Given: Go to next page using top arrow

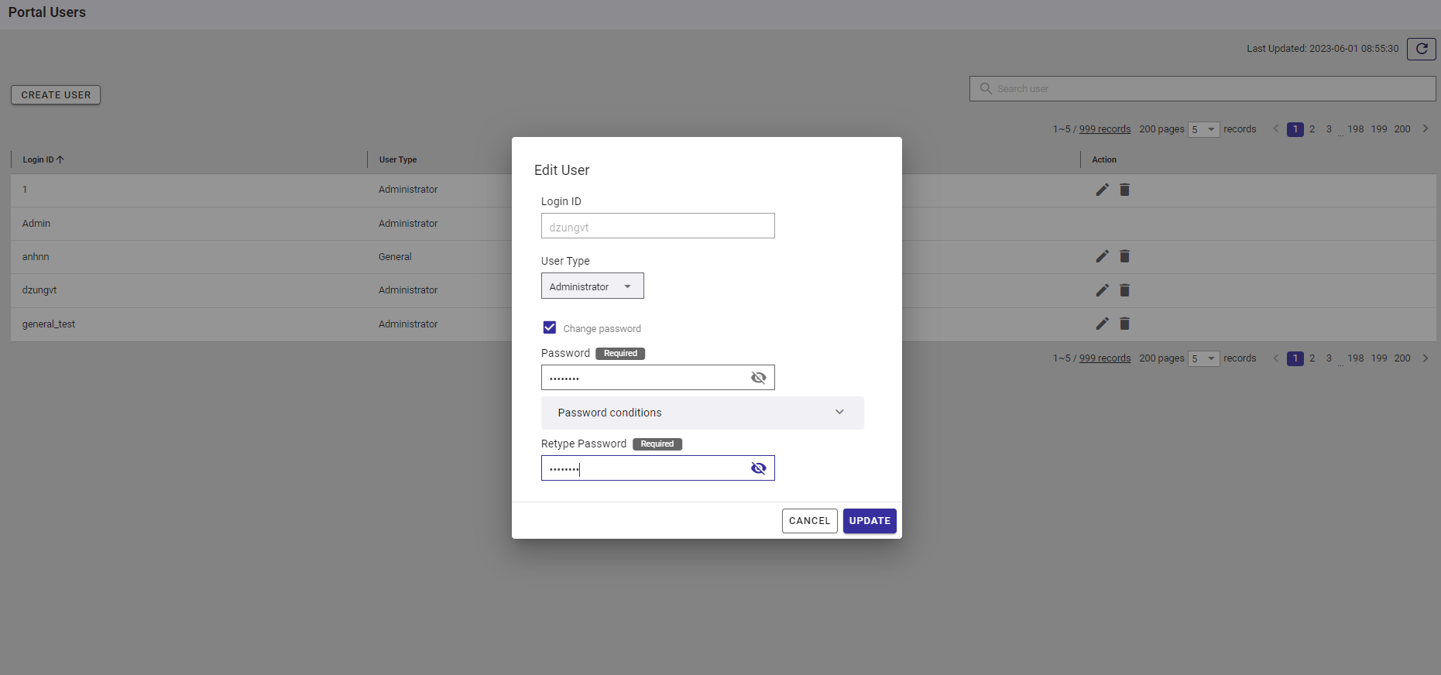Looking at the screenshot, I should pyautogui.click(x=1425, y=129).
